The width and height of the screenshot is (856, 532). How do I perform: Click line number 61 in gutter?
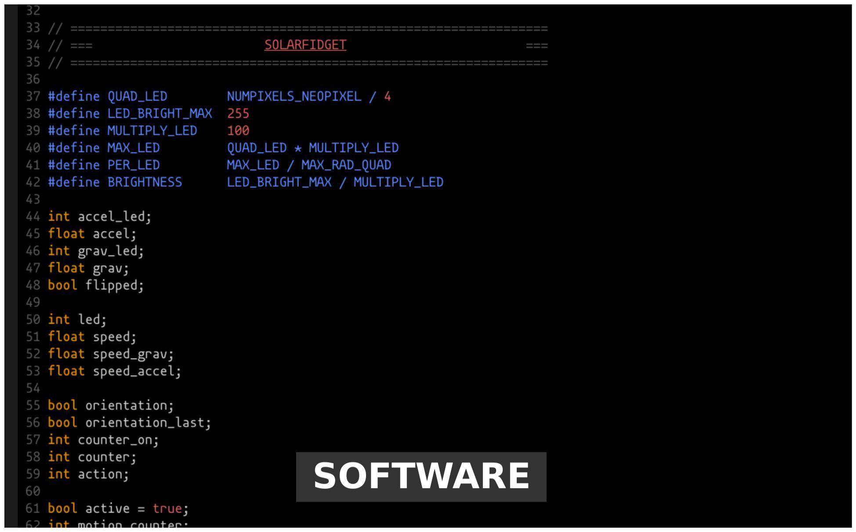click(x=33, y=508)
